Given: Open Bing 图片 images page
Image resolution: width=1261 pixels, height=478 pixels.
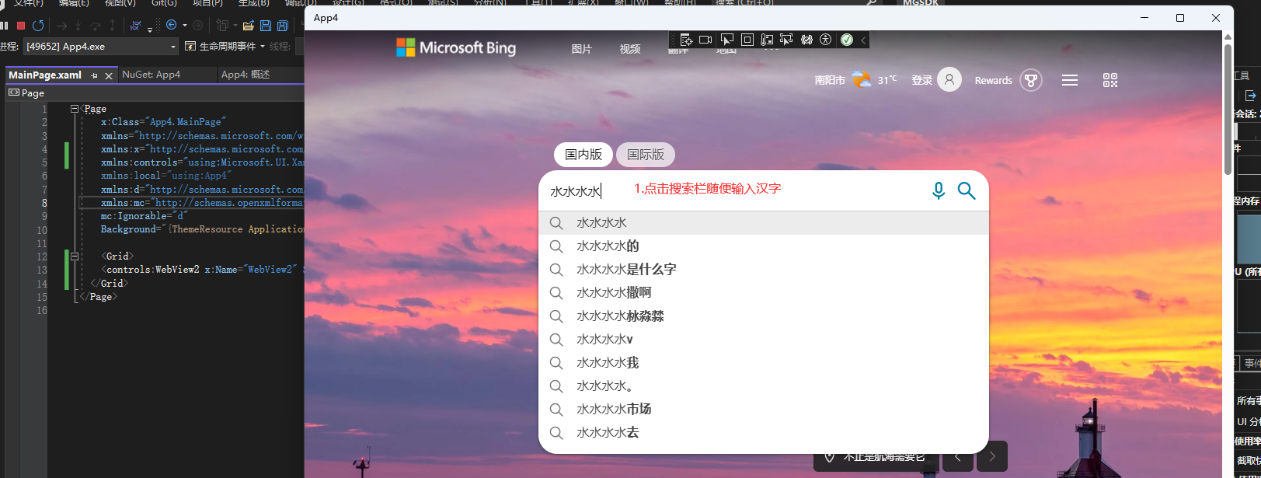Looking at the screenshot, I should coord(582,49).
